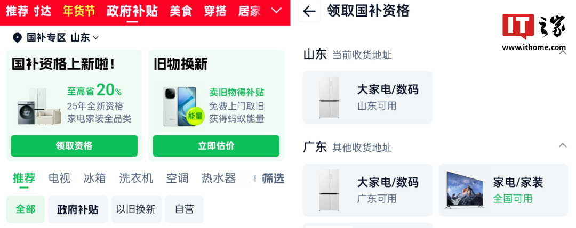Tap the TV image in 家电/家装 card
Viewport: 576px width, 228px height.
pos(463,190)
